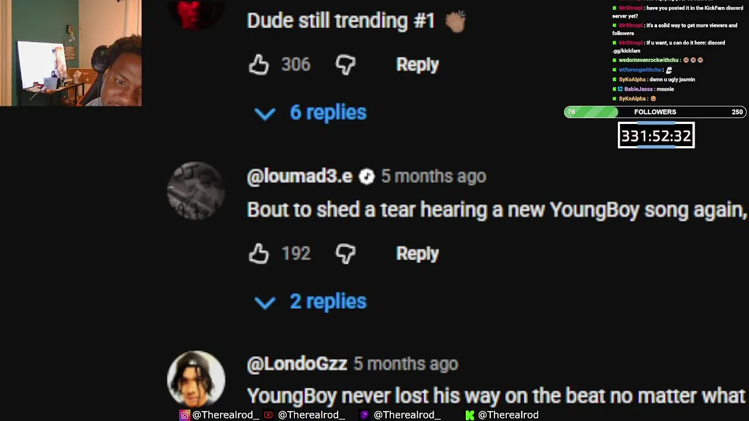Click the 331:52:32 stream timer
The height and width of the screenshot is (421, 749).
pyautogui.click(x=656, y=136)
